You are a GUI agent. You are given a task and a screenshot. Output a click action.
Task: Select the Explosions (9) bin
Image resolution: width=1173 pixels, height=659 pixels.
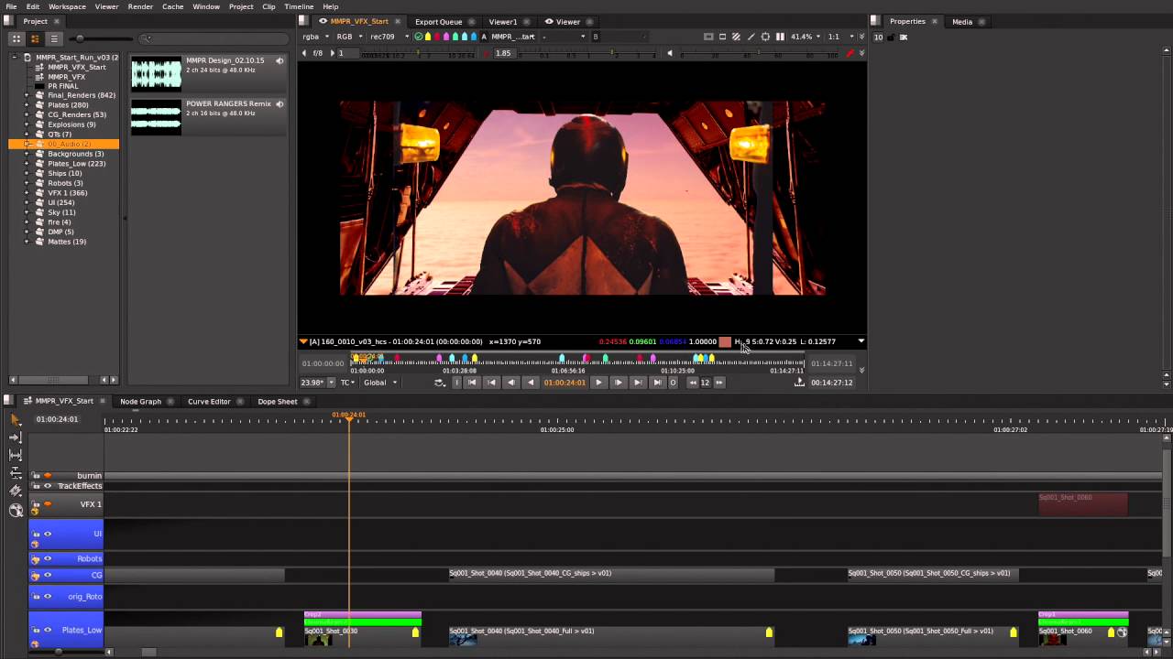pyautogui.click(x=71, y=124)
